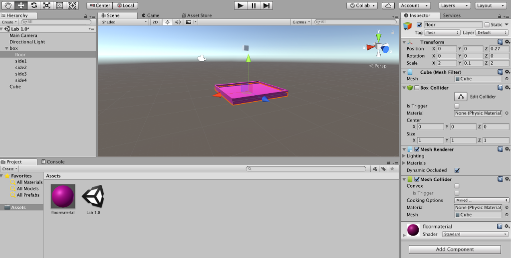Open the Shader dropdown showing Standard
This screenshot has width=511, height=258.
475,234
